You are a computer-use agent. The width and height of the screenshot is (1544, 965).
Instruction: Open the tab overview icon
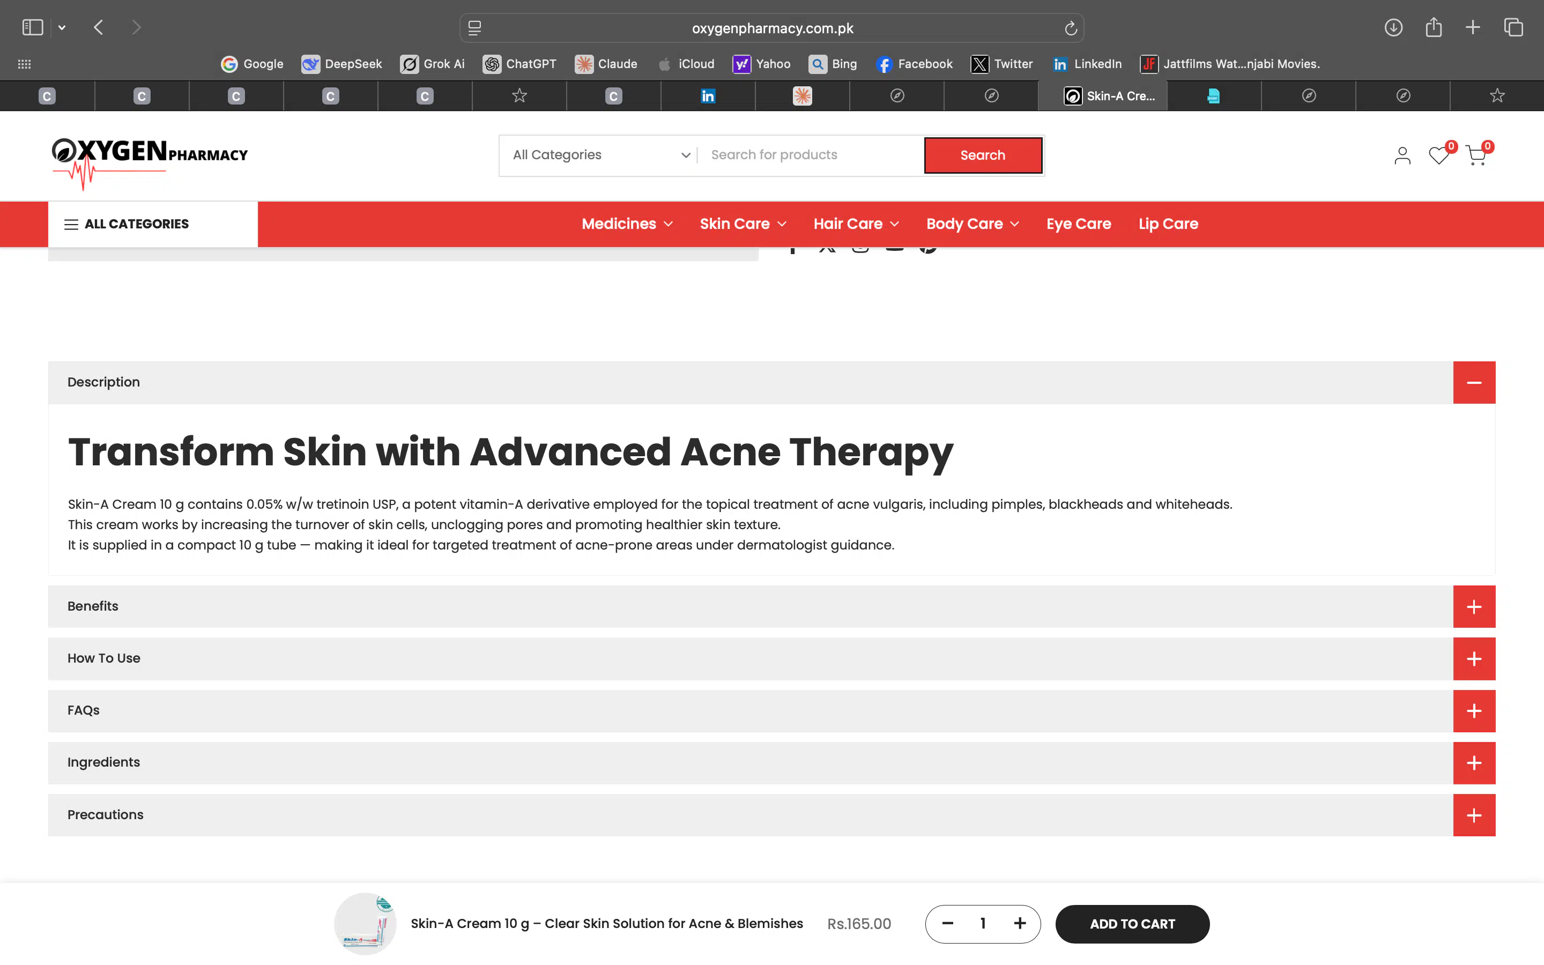[x=1513, y=27]
